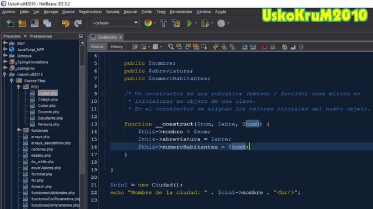Click the Shift Line Right icon
373x209 pixels.
pyautogui.click(x=252, y=46)
